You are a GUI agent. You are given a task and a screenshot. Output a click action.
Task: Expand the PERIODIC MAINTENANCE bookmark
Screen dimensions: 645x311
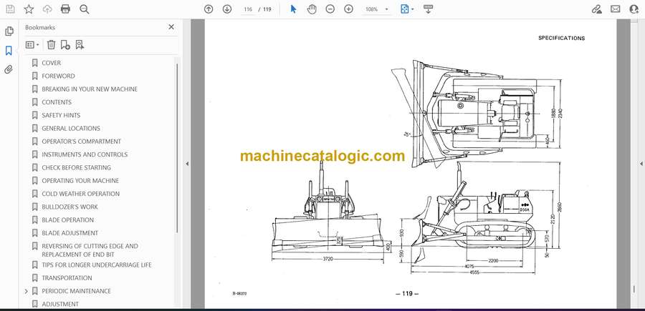click(27, 291)
